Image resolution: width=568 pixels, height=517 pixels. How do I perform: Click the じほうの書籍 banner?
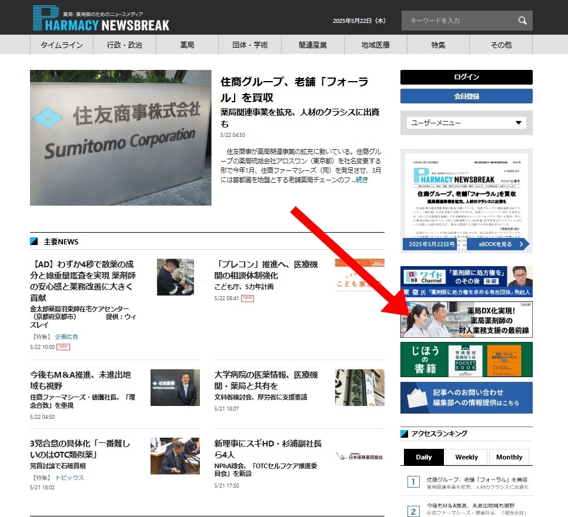pyautogui.click(x=466, y=360)
